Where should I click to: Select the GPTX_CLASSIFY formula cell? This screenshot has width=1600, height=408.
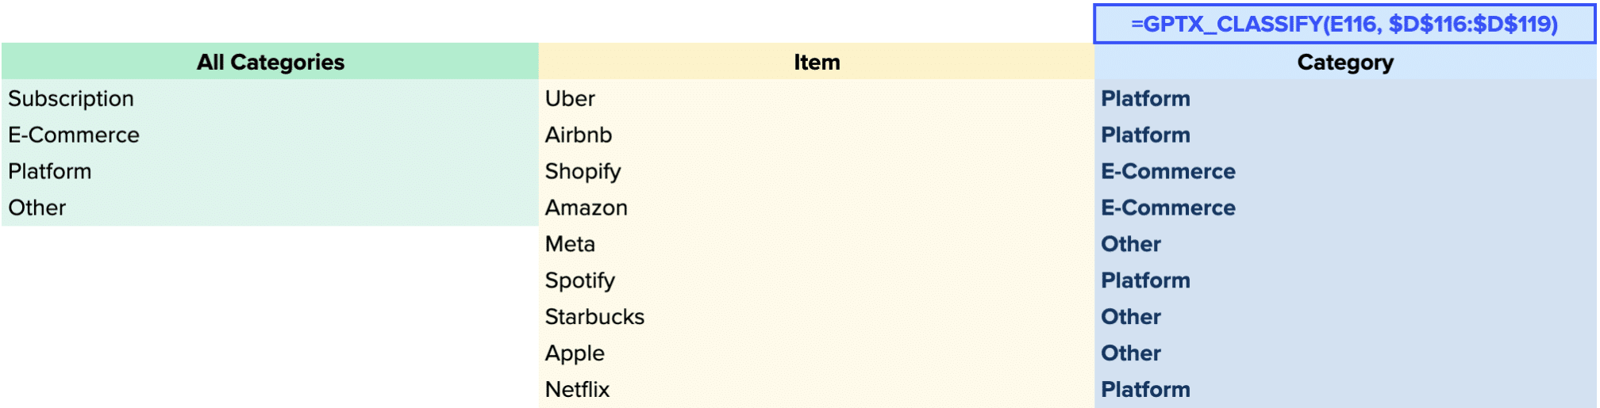click(1344, 24)
